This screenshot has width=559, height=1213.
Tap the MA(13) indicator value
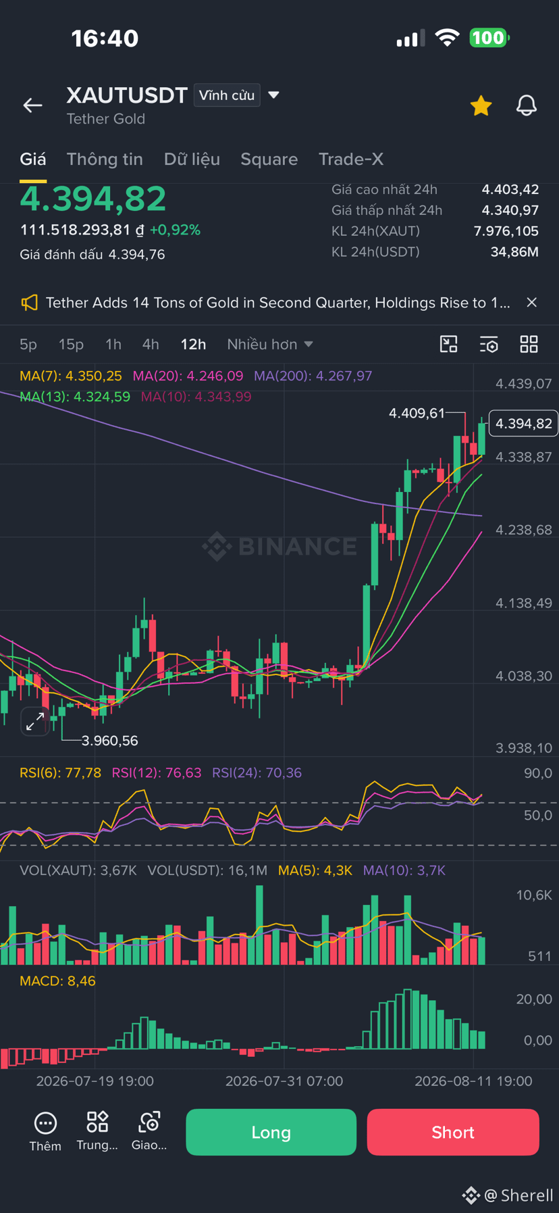point(75,397)
